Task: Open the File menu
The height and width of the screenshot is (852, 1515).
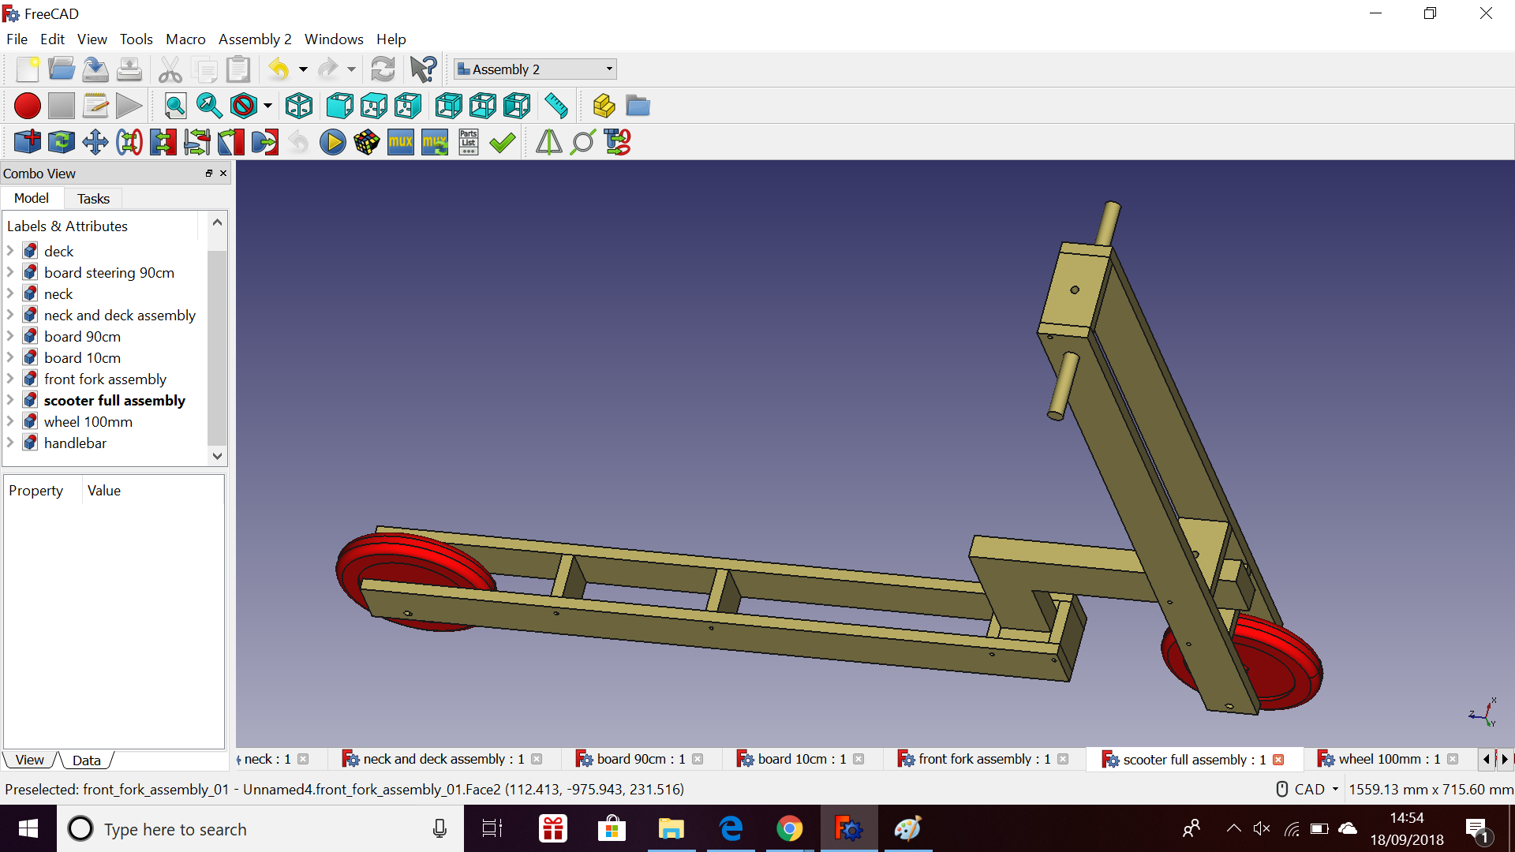Action: pos(17,39)
